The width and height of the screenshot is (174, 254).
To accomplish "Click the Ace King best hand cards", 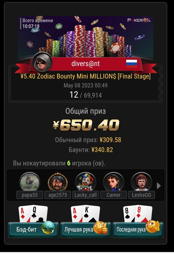I will coord(85,214).
